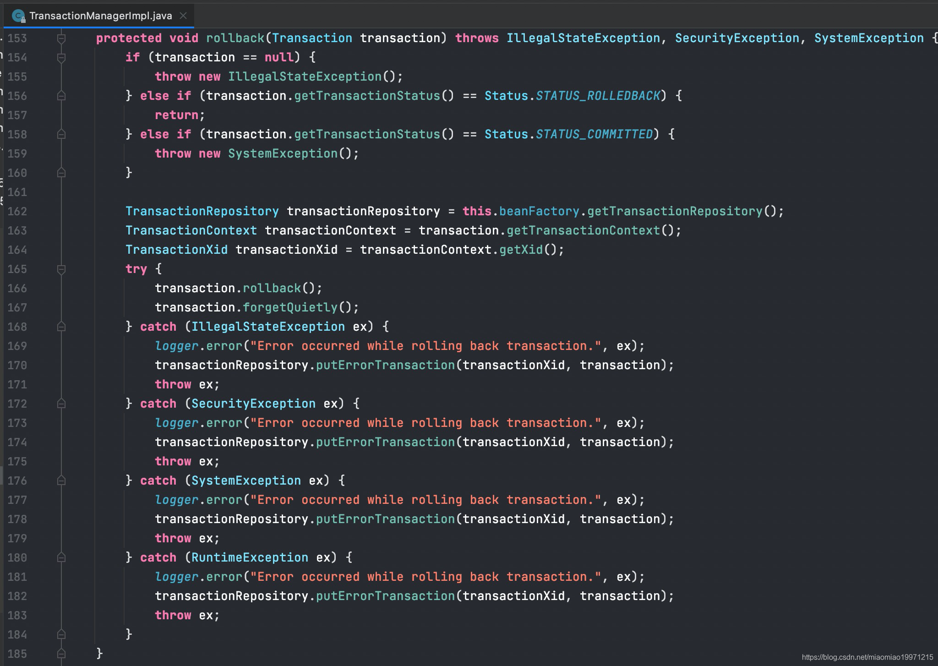Image resolution: width=938 pixels, height=666 pixels.
Task: Toggle fold marker at line 185
Action: click(x=61, y=654)
